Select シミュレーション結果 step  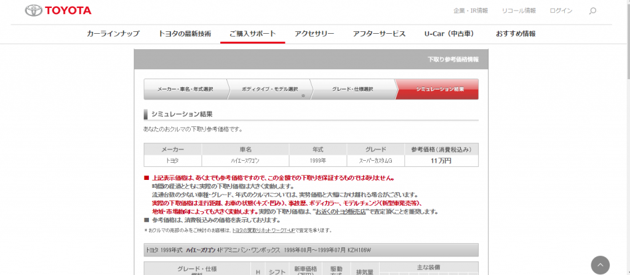pyautogui.click(x=438, y=89)
